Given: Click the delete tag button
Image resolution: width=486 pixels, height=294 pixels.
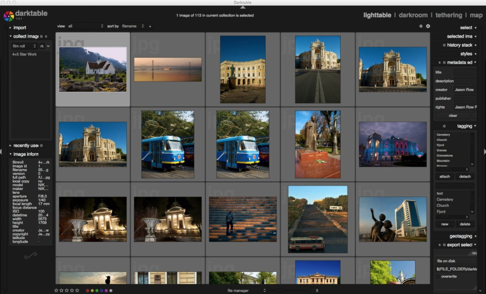Looking at the screenshot, I should click(x=465, y=224).
